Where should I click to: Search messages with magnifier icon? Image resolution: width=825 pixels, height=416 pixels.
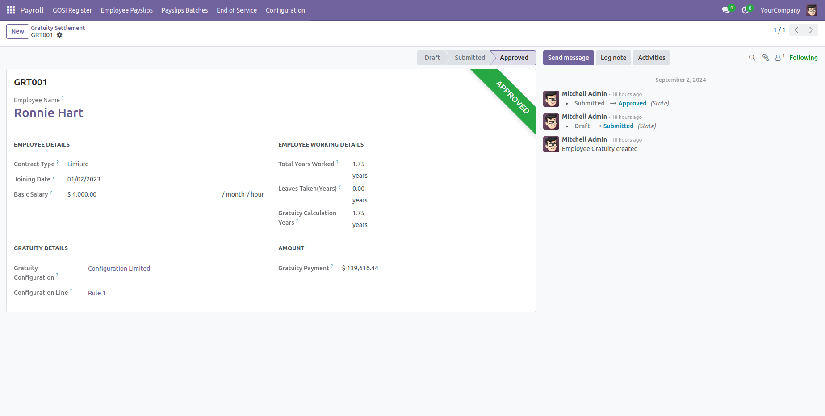click(x=752, y=58)
